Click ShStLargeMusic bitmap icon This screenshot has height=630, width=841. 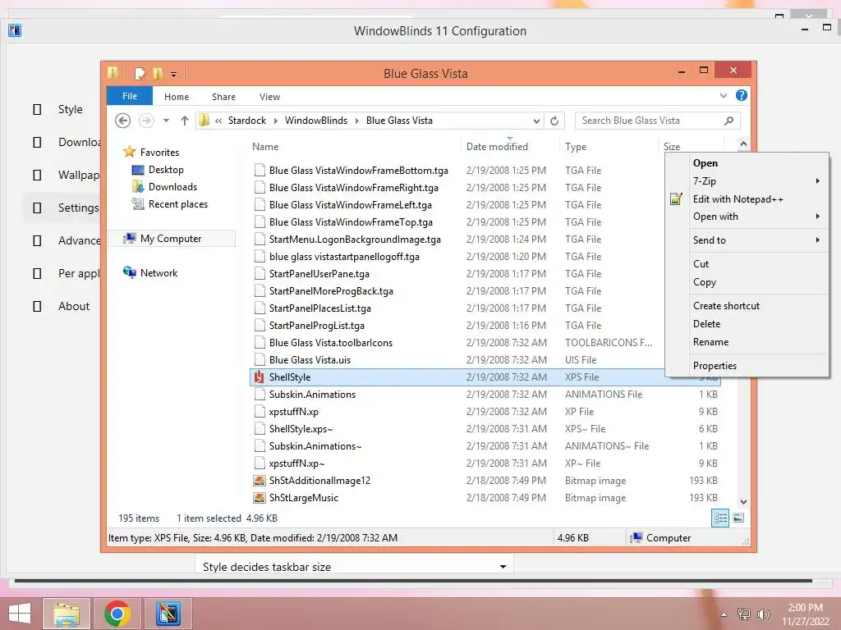tap(260, 498)
